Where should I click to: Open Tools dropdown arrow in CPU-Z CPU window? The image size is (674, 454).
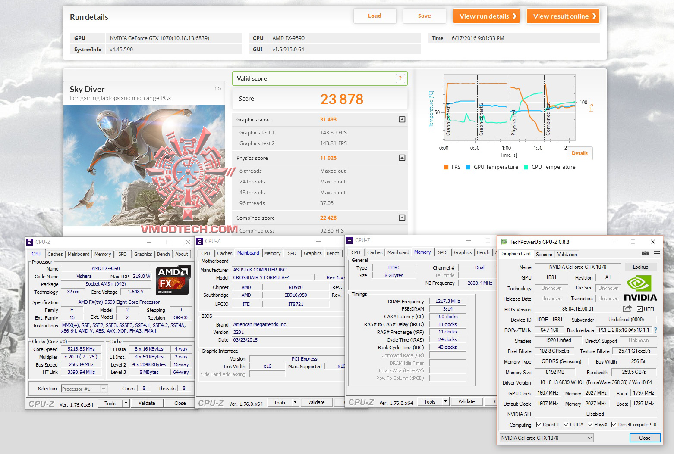[126, 404]
